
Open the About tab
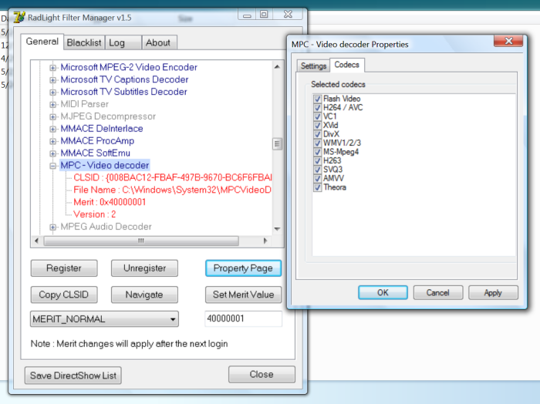[160, 42]
